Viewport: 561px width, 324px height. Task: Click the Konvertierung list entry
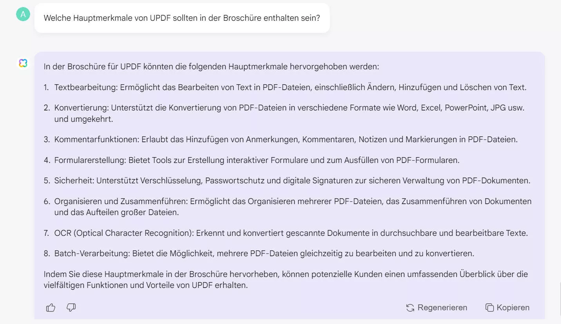click(289, 113)
